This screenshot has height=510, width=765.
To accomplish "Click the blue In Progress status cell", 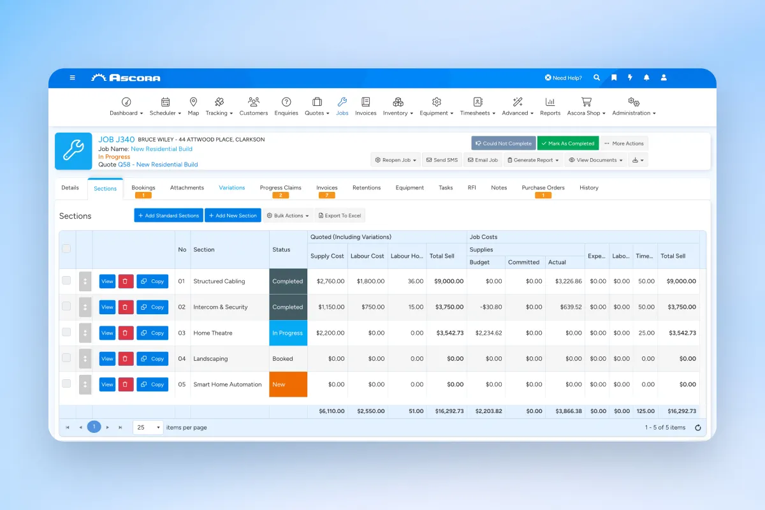I will point(288,333).
